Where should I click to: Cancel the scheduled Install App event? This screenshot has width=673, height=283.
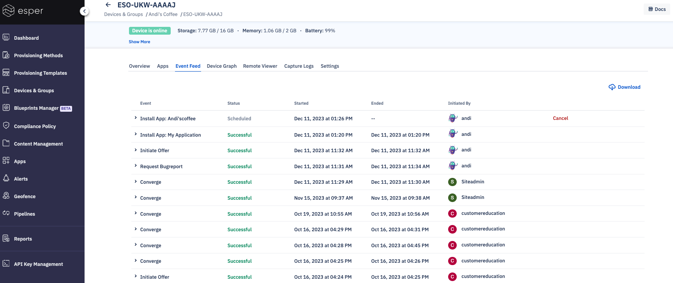click(x=560, y=118)
